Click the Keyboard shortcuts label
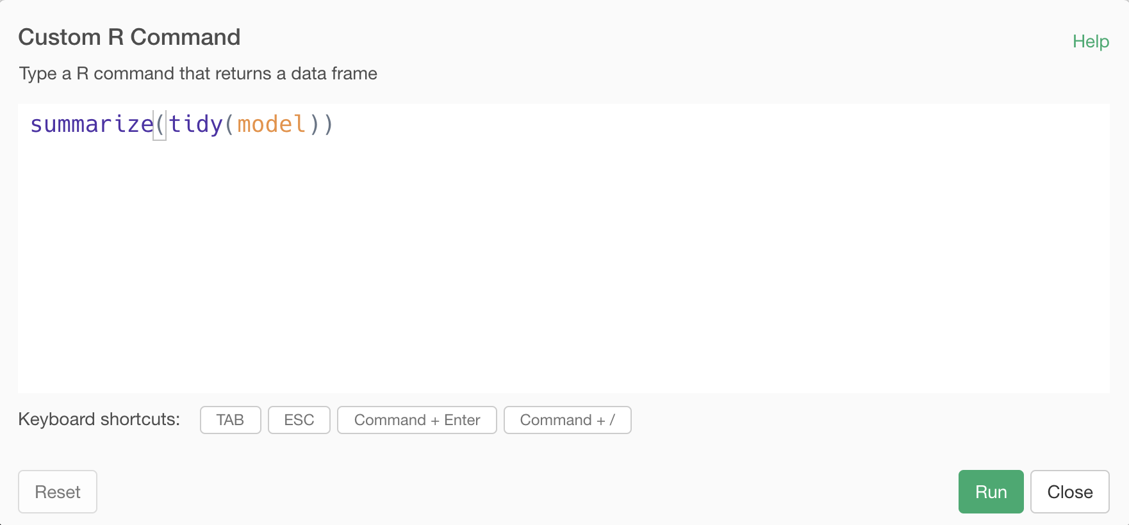The height and width of the screenshot is (525, 1129). (99, 419)
